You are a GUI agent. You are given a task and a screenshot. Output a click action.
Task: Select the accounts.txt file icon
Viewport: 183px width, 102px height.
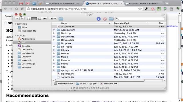(58, 26)
